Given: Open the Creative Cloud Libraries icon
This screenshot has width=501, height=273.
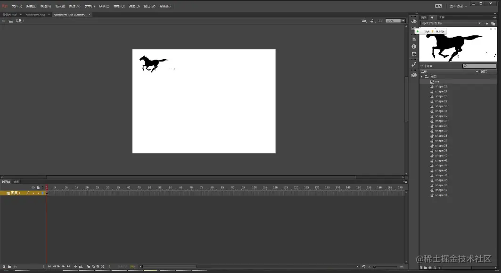Looking at the screenshot, I should [414, 75].
